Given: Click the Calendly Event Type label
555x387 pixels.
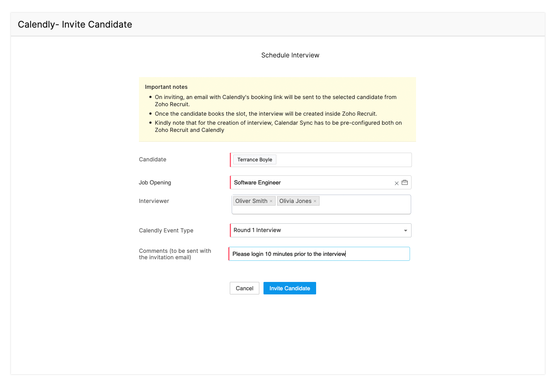Looking at the screenshot, I should coord(166,231).
